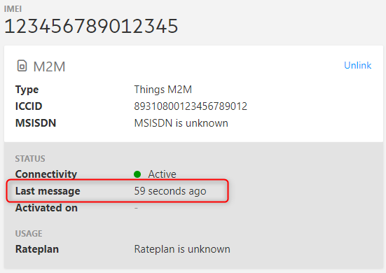The height and width of the screenshot is (273, 386).
Task: Click the SIM card icon beside M2M
Action: pos(22,66)
